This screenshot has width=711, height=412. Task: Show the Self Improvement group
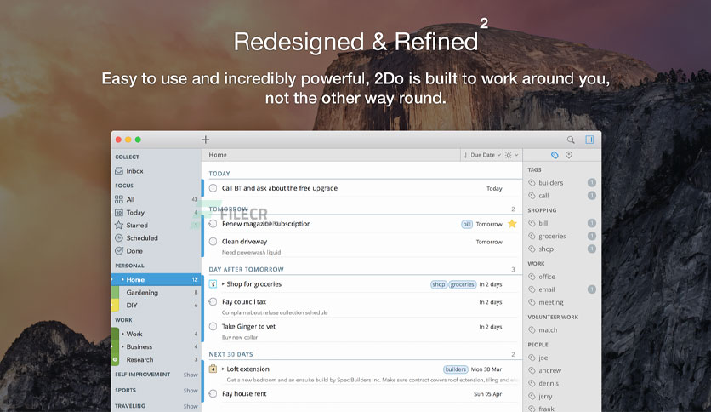[191, 375]
